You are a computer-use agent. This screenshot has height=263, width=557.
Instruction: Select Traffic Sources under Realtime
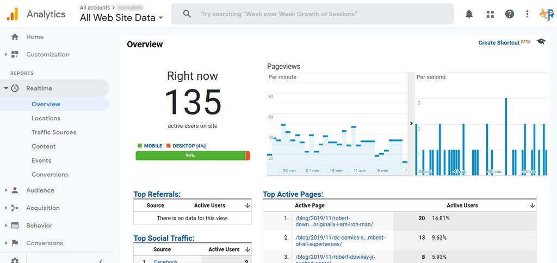coord(54,132)
